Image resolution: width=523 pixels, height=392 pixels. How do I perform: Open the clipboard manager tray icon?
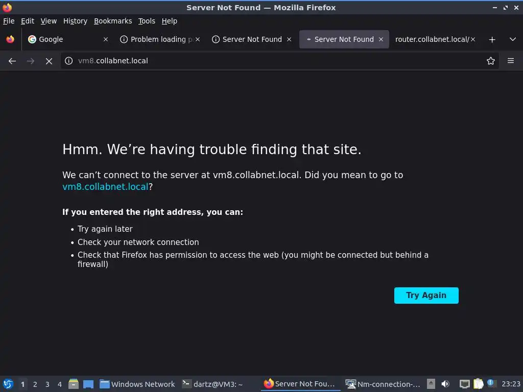tap(478, 384)
